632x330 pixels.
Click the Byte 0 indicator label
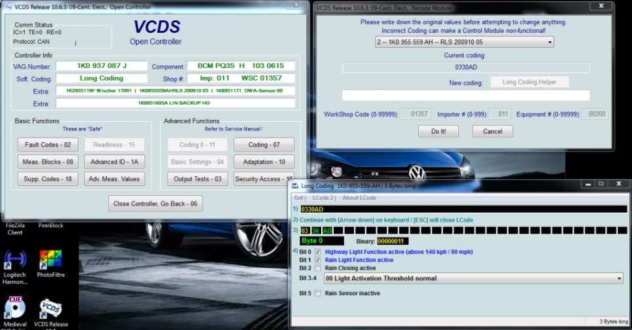pyautogui.click(x=322, y=241)
